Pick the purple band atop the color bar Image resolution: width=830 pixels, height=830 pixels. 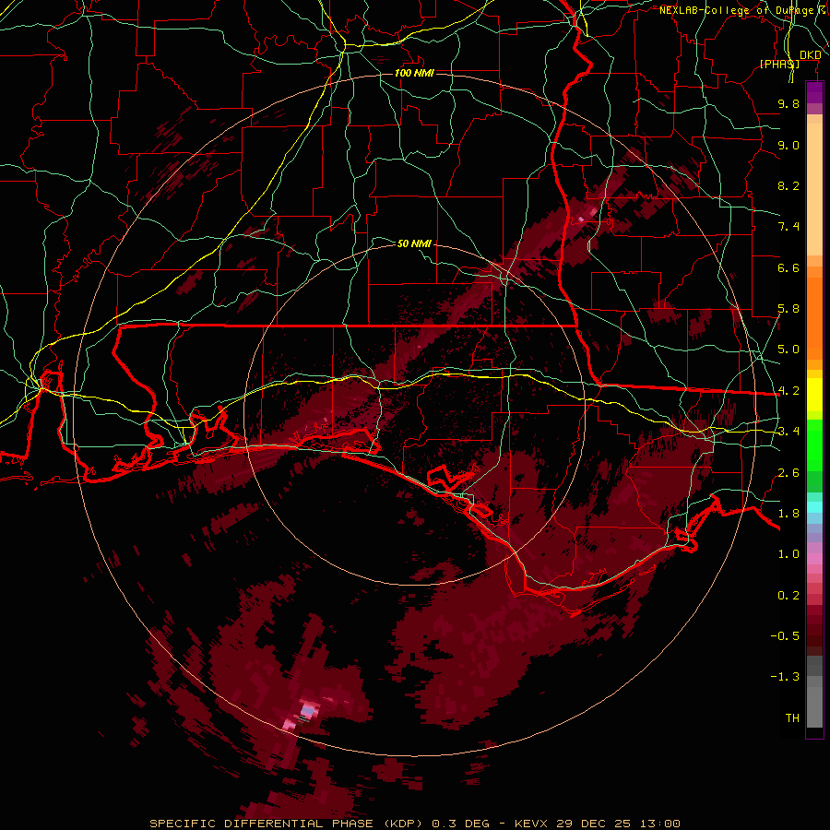pyautogui.click(x=814, y=92)
